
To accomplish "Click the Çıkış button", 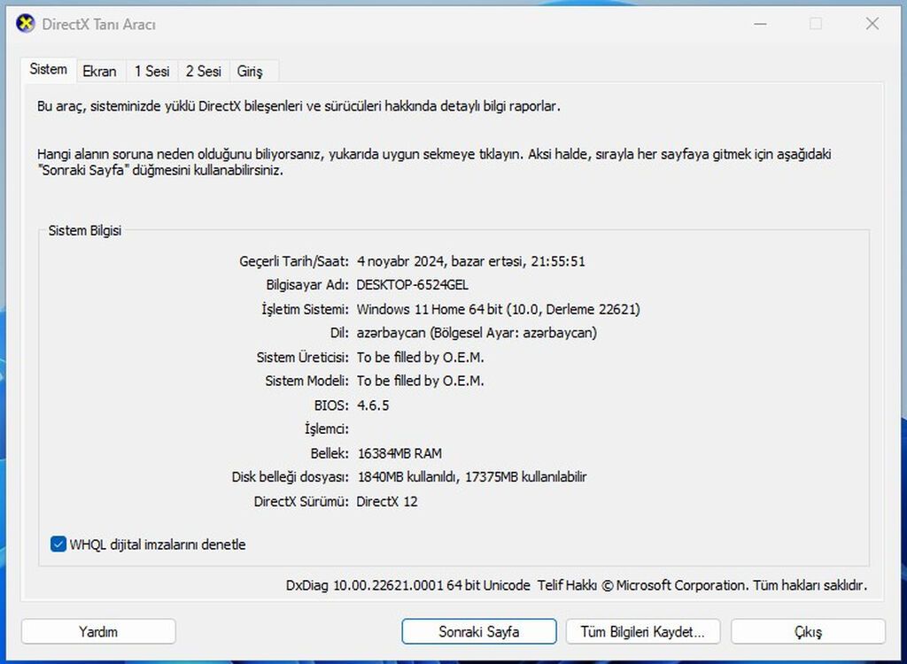I will point(808,631).
